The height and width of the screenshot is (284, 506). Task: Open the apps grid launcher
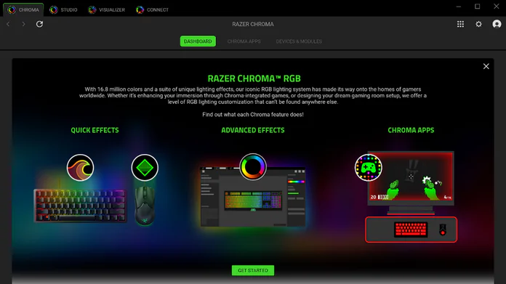tap(460, 24)
